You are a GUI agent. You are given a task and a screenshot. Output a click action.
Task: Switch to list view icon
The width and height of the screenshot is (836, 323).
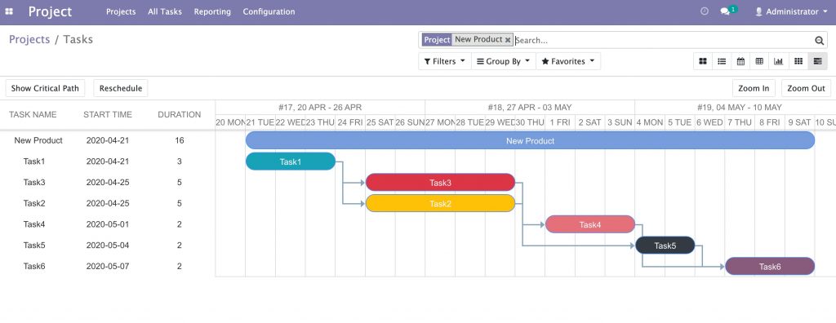click(x=722, y=61)
